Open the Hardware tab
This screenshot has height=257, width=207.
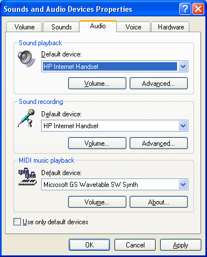point(171,27)
